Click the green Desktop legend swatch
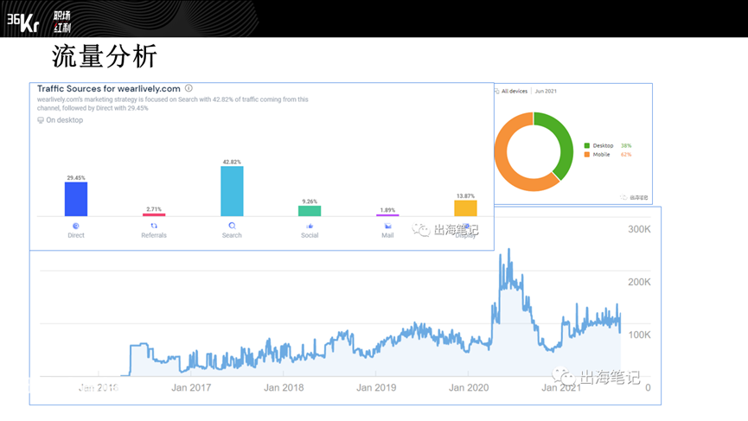This screenshot has height=421, width=748. [587, 145]
